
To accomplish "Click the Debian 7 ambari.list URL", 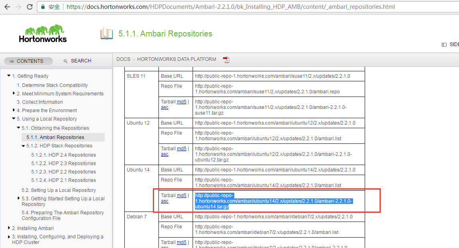I will pos(267,230).
